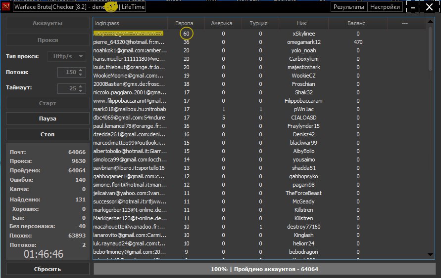
Task: Decrease Потоки value with down arrow
Action: [81, 75]
